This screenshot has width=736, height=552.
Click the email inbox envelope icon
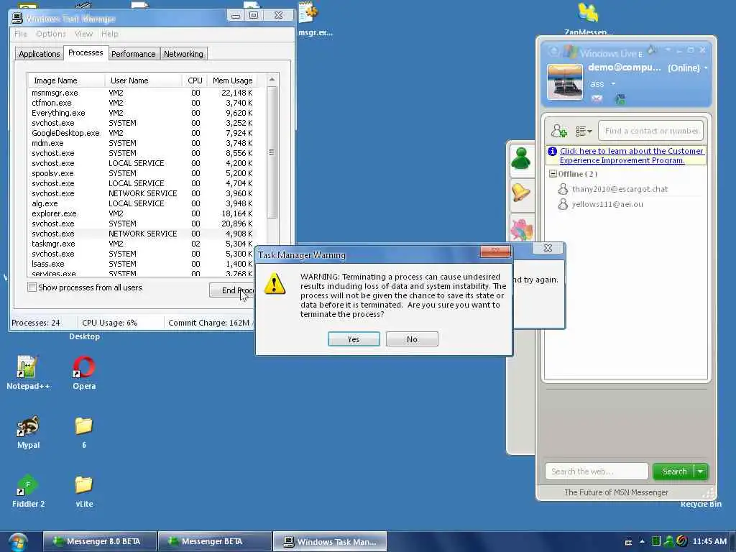(x=597, y=98)
